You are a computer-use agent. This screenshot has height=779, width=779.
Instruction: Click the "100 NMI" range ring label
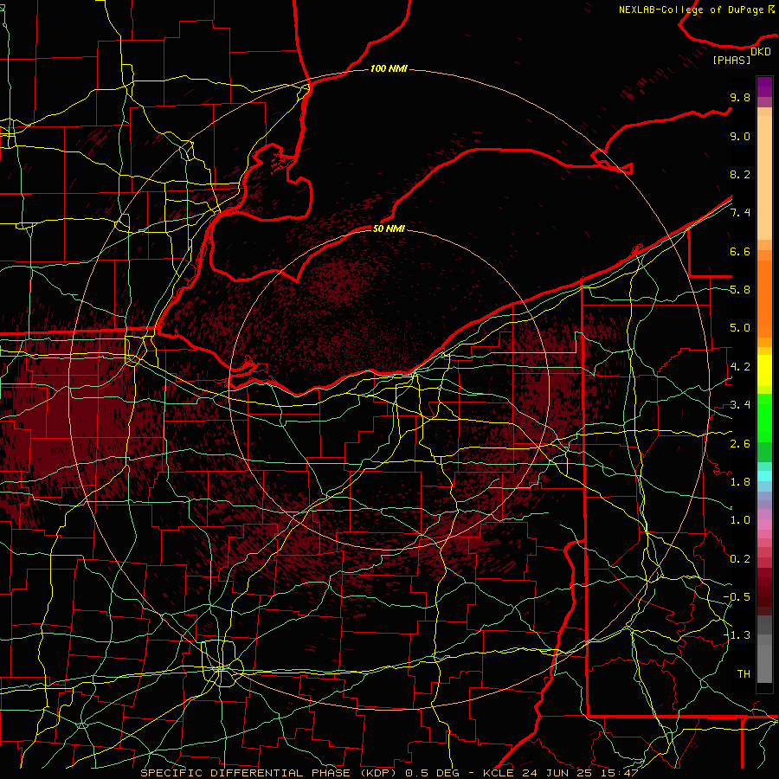pyautogui.click(x=389, y=68)
